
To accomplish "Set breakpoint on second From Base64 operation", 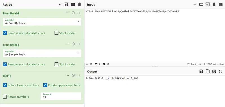I will 78,44.
